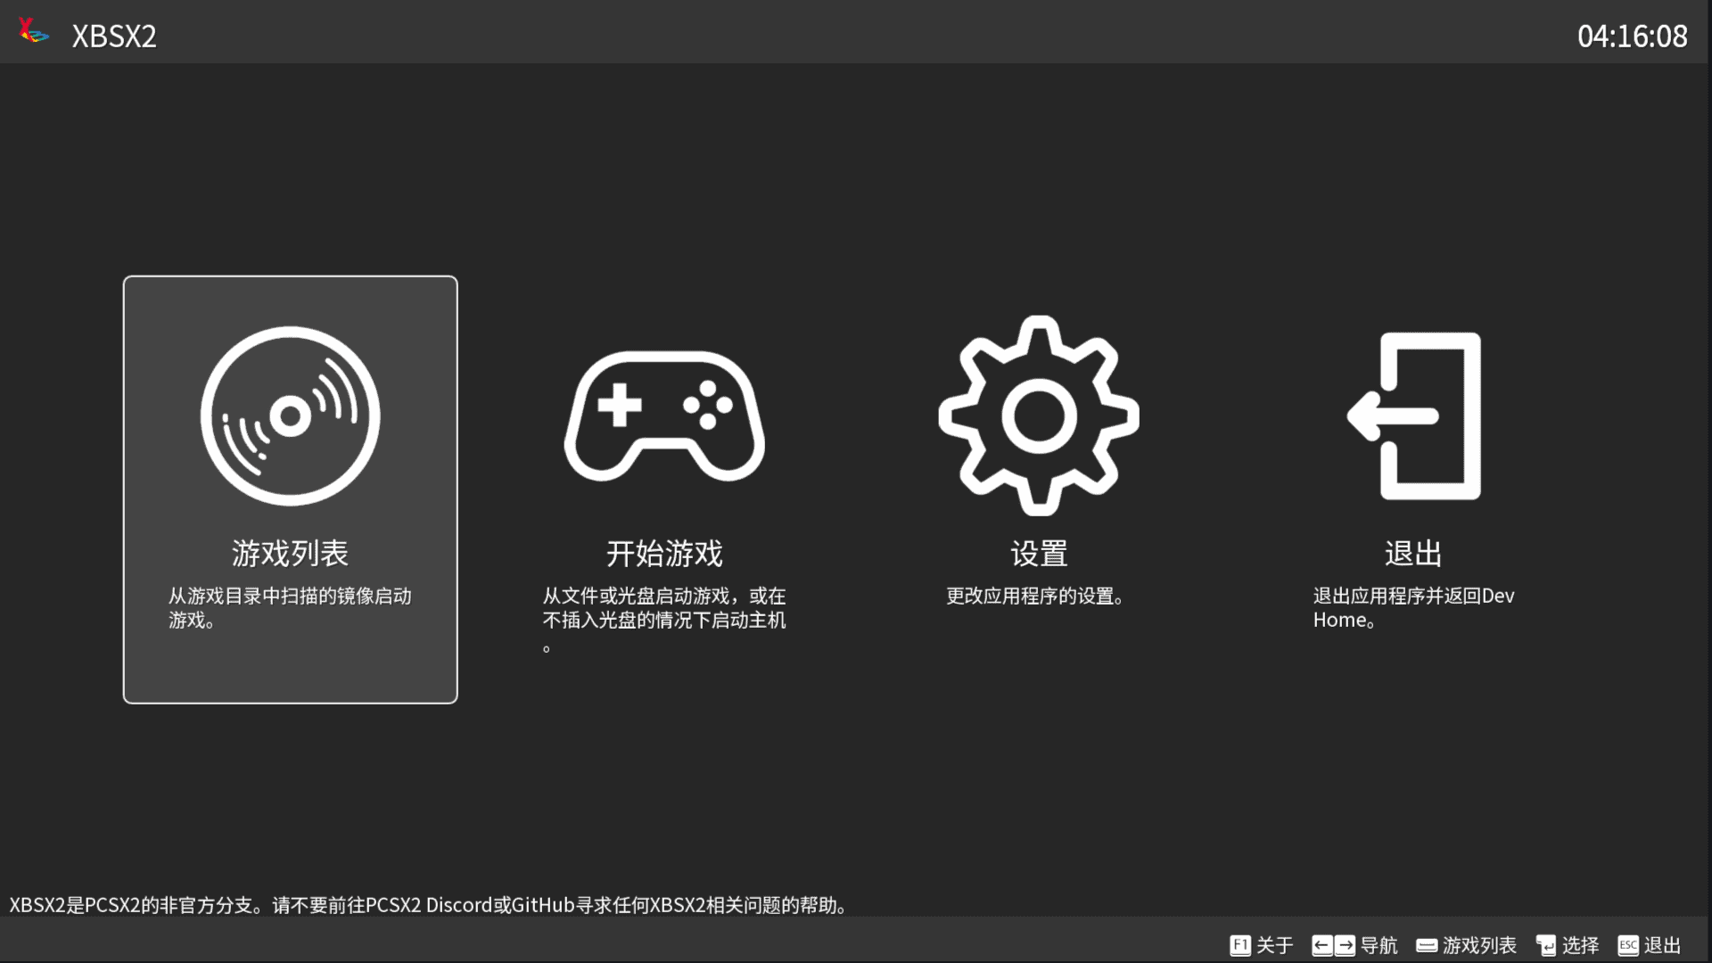
Task: Choose the 开始游戏 title label
Action: coord(664,554)
